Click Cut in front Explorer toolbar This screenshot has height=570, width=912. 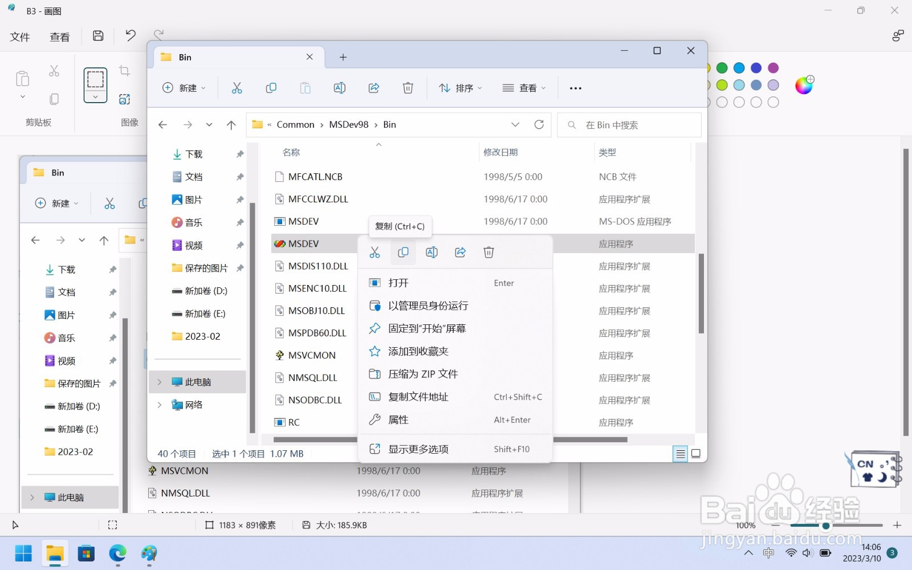(237, 88)
